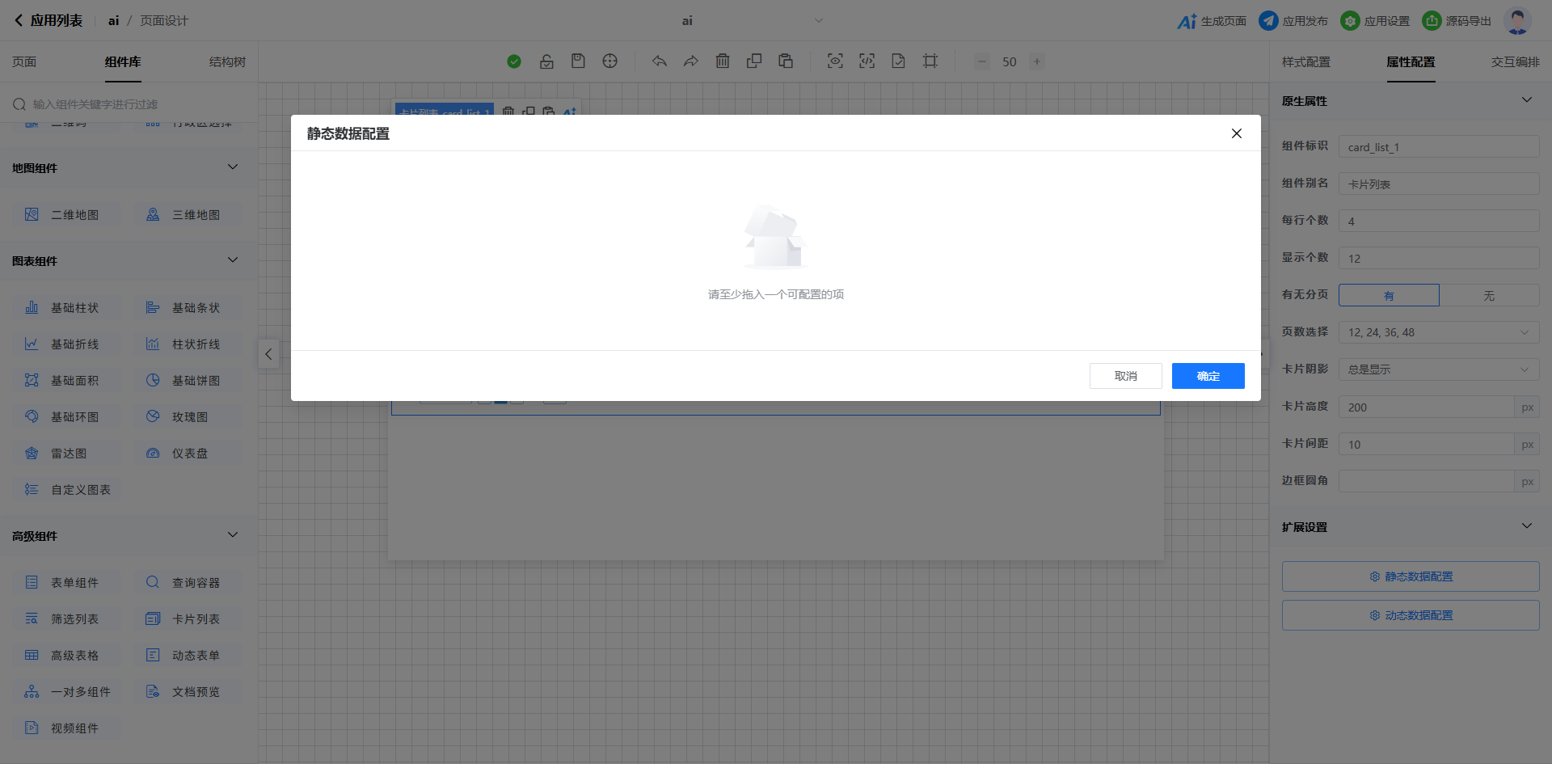Switch to the 样式配置 tab
This screenshot has width=1552, height=764.
pyautogui.click(x=1305, y=62)
